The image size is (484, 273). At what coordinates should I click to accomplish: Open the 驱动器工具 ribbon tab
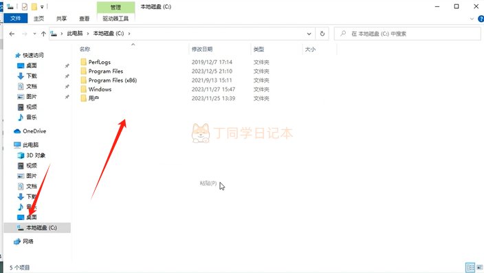[115, 19]
